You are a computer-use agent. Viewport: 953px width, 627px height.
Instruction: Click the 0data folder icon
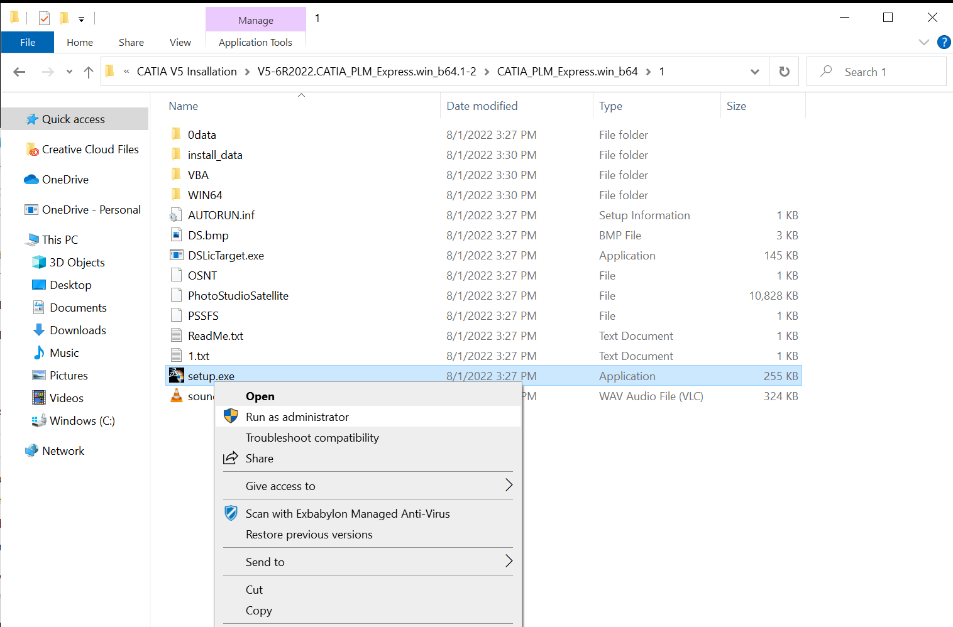[x=177, y=134]
